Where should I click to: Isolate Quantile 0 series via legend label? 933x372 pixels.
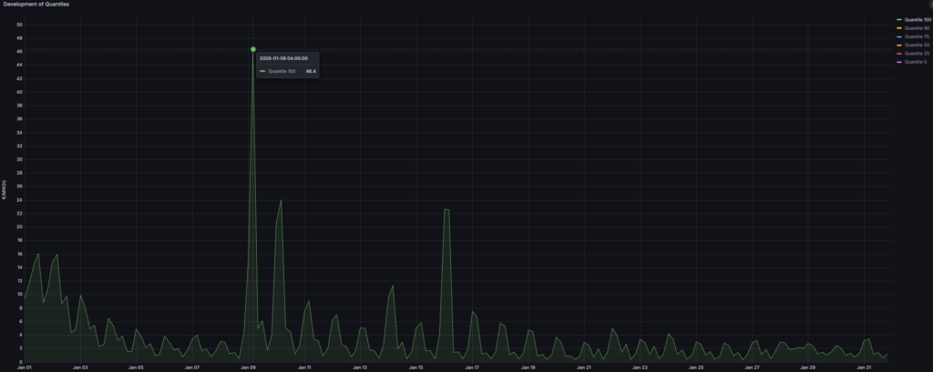click(x=914, y=62)
